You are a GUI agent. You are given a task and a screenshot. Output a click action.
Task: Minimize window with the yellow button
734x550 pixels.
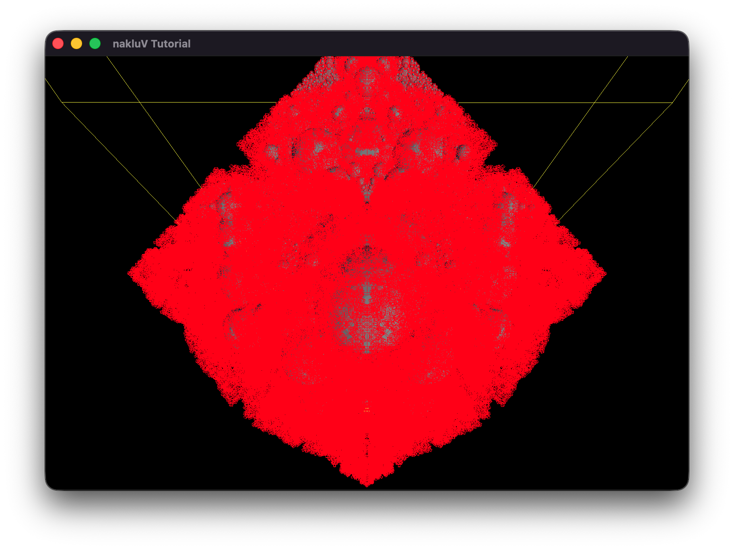76,43
